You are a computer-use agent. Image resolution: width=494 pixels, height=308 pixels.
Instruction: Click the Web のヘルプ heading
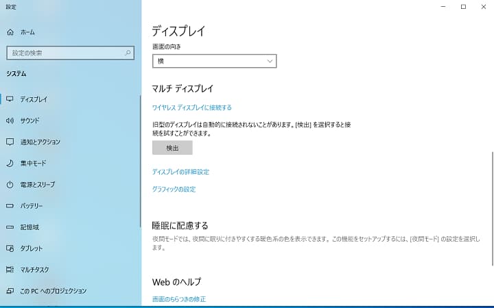click(x=176, y=282)
